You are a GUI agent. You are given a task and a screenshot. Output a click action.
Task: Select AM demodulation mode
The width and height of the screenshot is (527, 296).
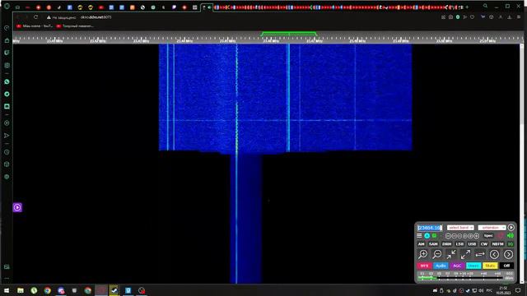421,244
